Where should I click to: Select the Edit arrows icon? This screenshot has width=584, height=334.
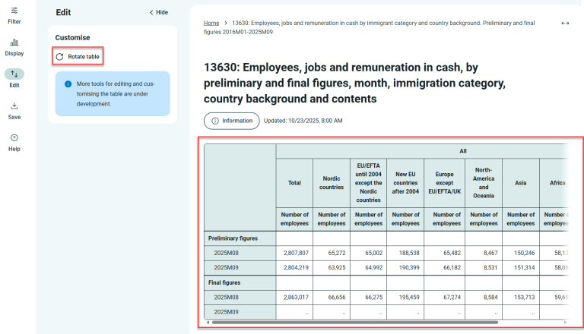point(14,74)
